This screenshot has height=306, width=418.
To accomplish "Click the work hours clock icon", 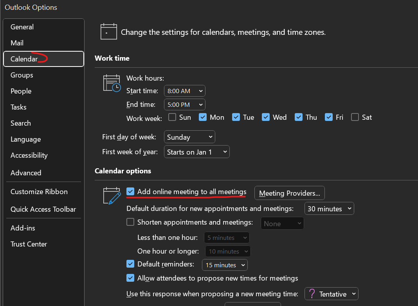I will [112, 83].
